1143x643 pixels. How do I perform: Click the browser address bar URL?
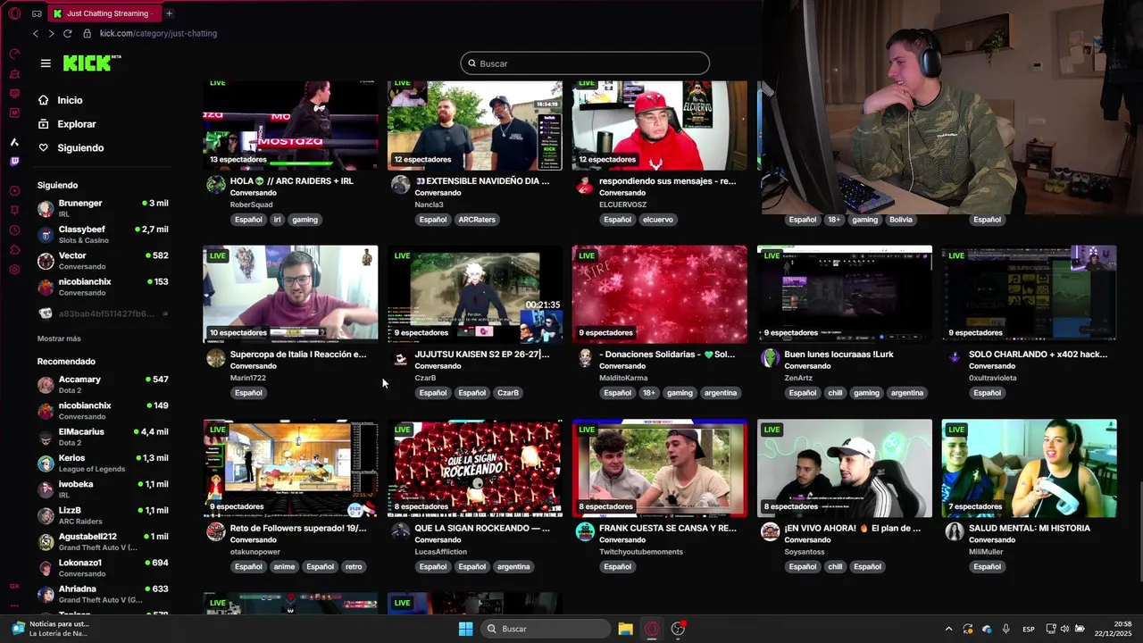click(x=158, y=33)
